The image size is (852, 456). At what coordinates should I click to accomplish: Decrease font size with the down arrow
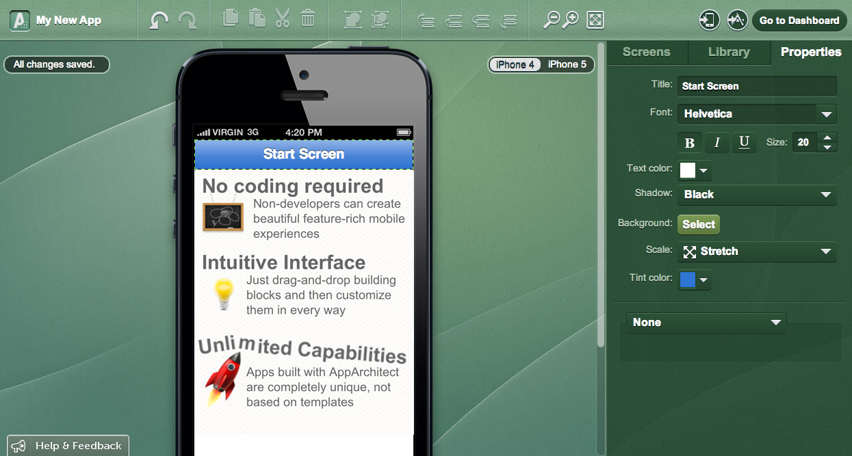[x=828, y=147]
